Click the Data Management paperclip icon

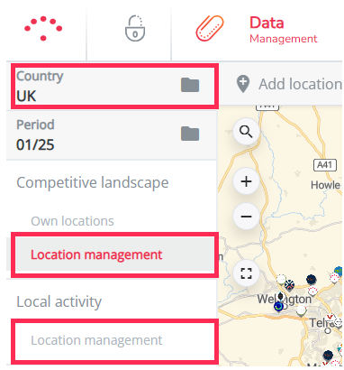pyautogui.click(x=210, y=28)
